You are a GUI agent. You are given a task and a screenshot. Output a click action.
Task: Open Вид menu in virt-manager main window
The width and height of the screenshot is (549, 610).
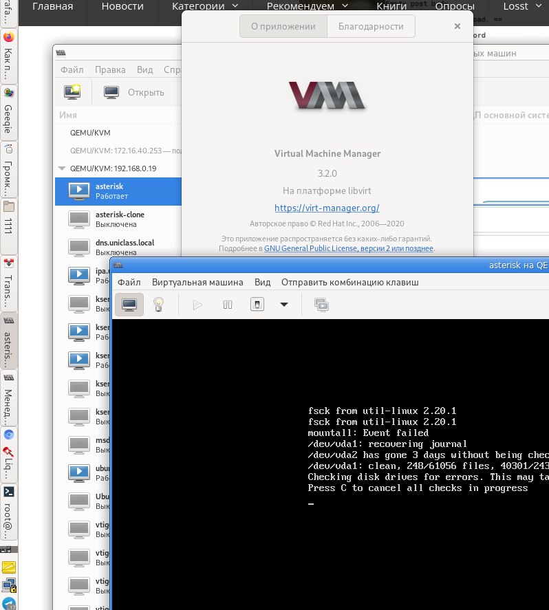pyautogui.click(x=144, y=69)
